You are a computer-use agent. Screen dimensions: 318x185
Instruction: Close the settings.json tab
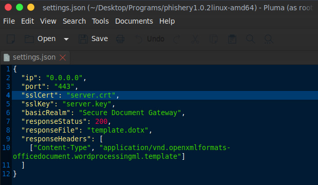63,58
